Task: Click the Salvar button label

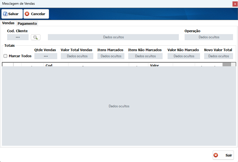Action: coord(13,14)
